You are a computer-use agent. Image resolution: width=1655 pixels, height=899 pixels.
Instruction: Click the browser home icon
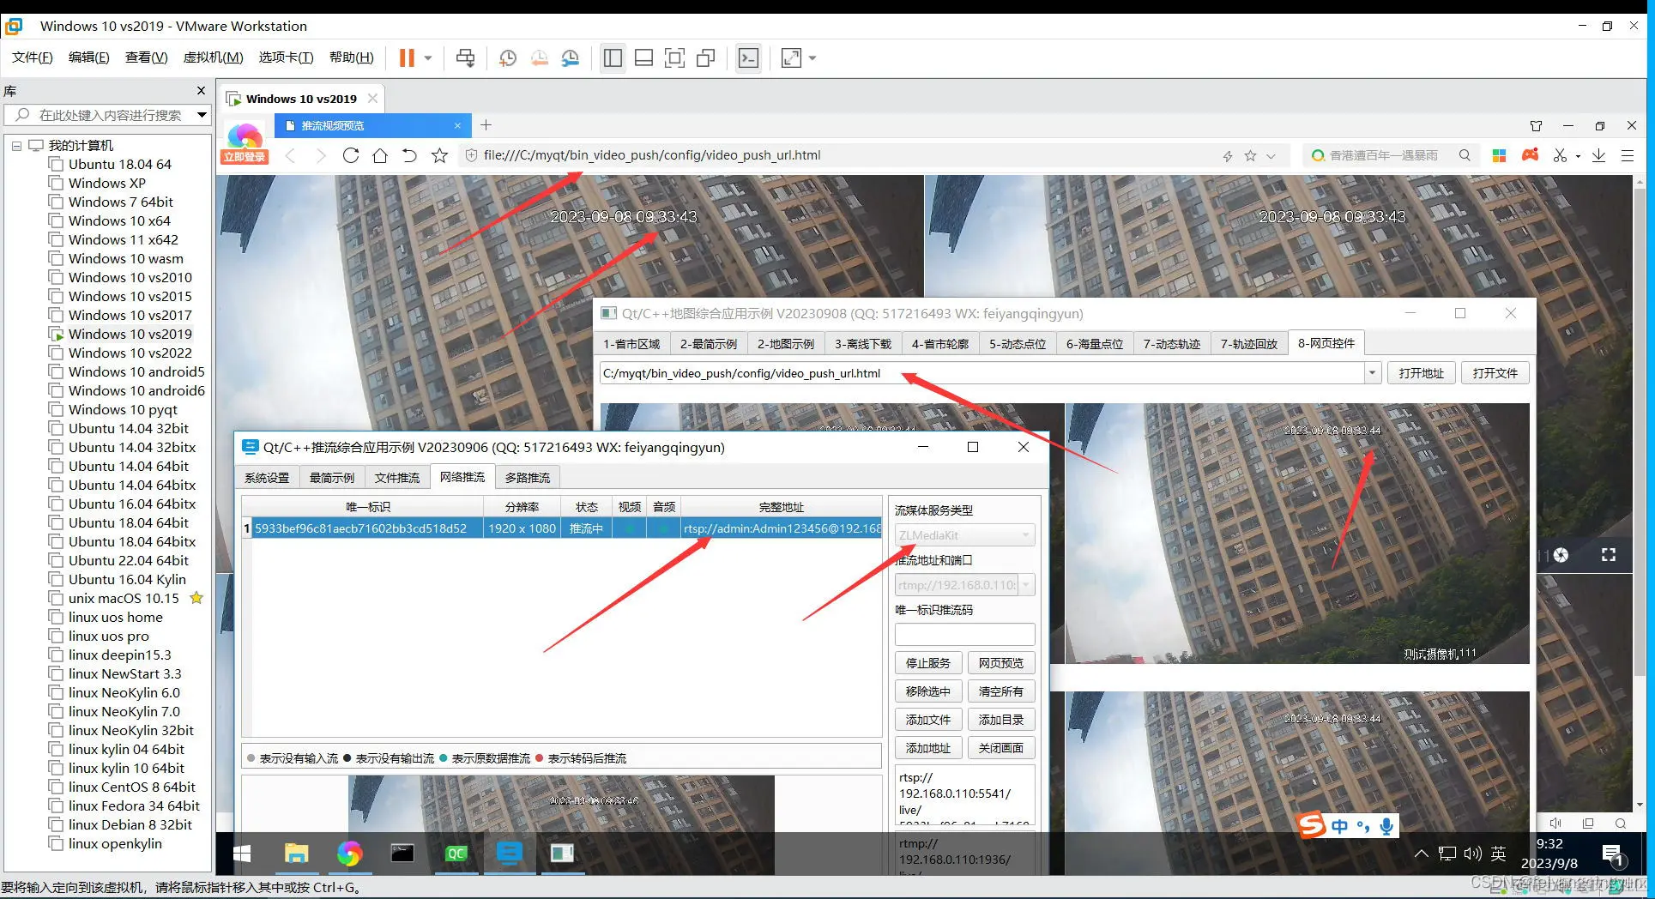click(380, 155)
